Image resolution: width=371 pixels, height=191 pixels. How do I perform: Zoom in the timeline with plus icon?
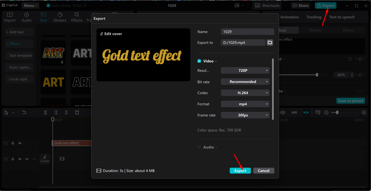364,112
